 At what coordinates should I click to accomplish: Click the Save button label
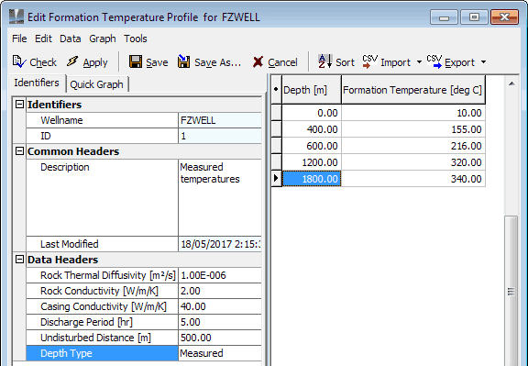pos(157,62)
